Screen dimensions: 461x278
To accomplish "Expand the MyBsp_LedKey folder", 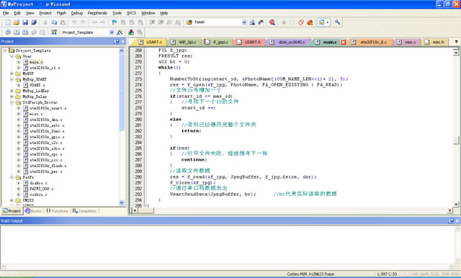I will pyautogui.click(x=12, y=91).
